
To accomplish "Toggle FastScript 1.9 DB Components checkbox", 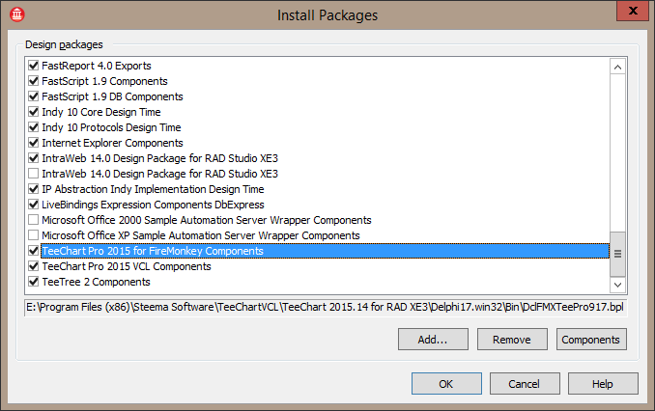I will coord(34,96).
